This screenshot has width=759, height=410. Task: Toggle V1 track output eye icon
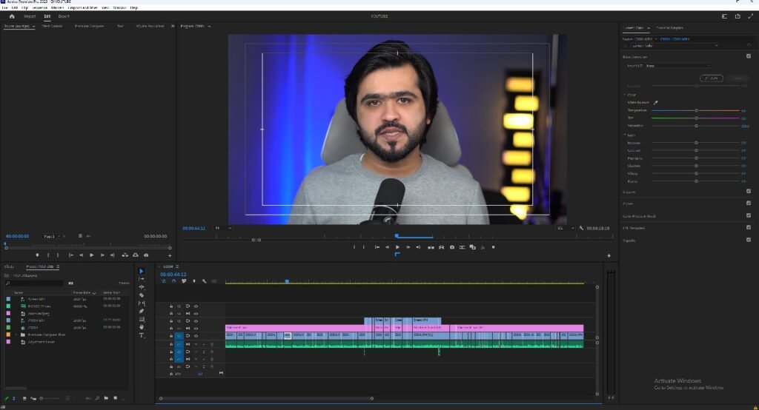pyautogui.click(x=196, y=335)
